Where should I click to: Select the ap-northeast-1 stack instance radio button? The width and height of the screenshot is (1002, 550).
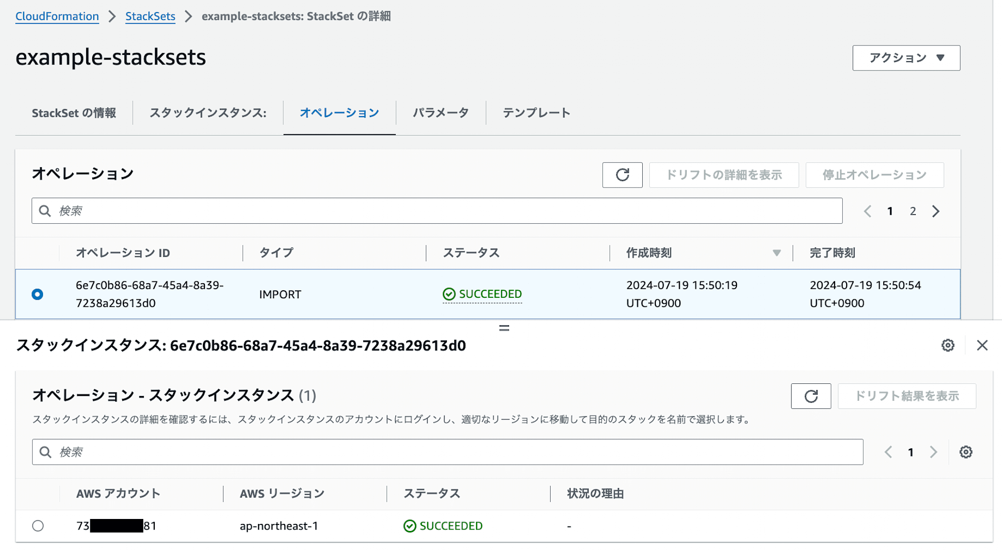tap(38, 526)
